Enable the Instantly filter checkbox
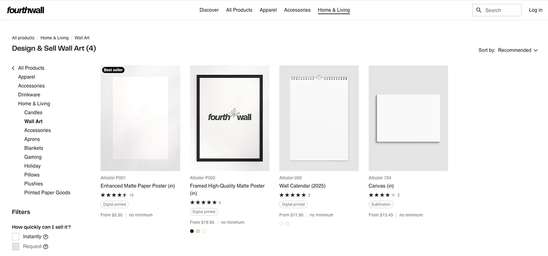Viewport: 548px width, 256px height. 16,237
